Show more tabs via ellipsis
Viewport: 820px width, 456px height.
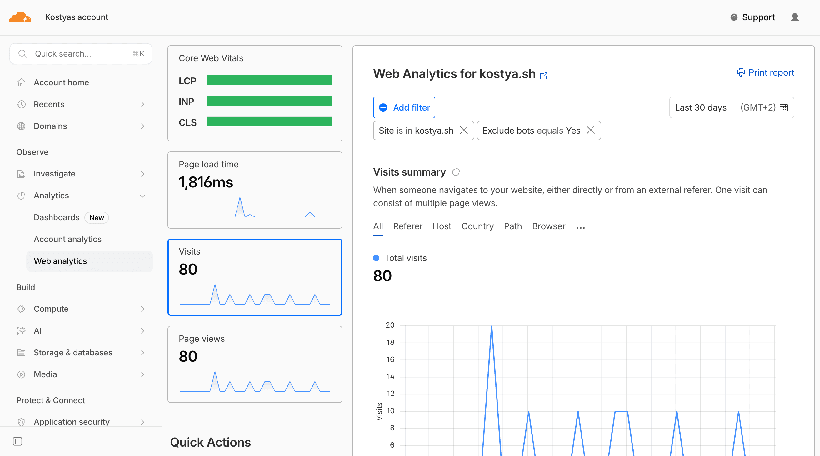click(x=581, y=228)
